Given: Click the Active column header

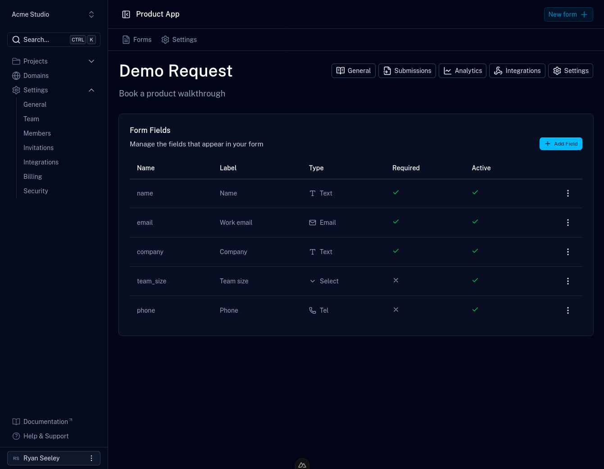Looking at the screenshot, I should (481, 168).
